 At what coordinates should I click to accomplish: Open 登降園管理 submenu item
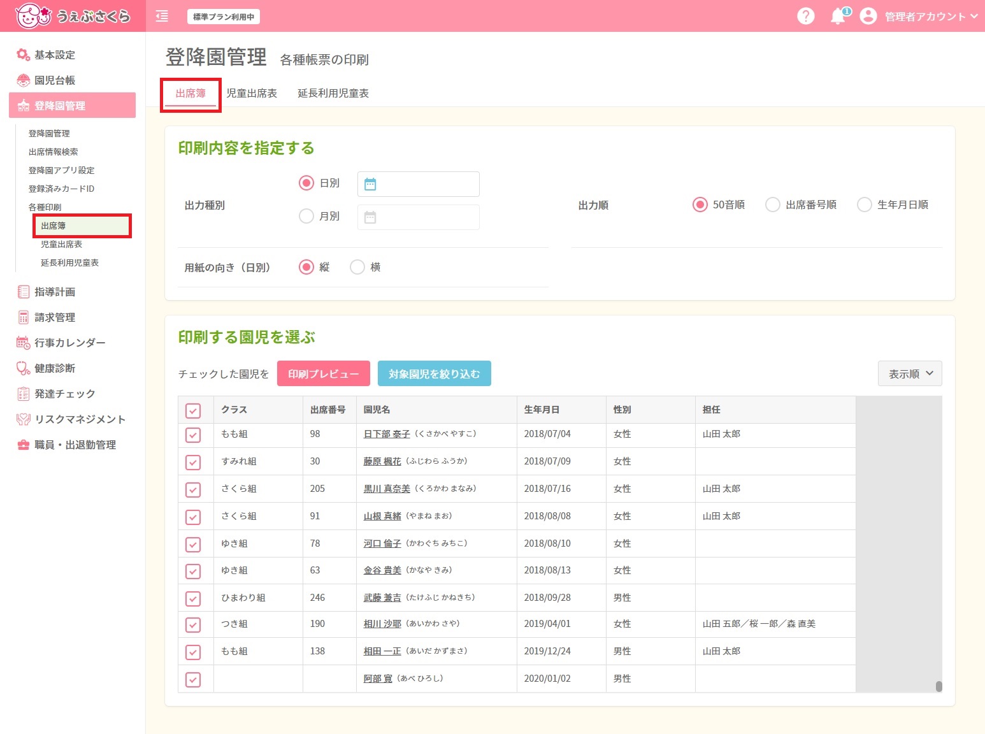click(49, 133)
